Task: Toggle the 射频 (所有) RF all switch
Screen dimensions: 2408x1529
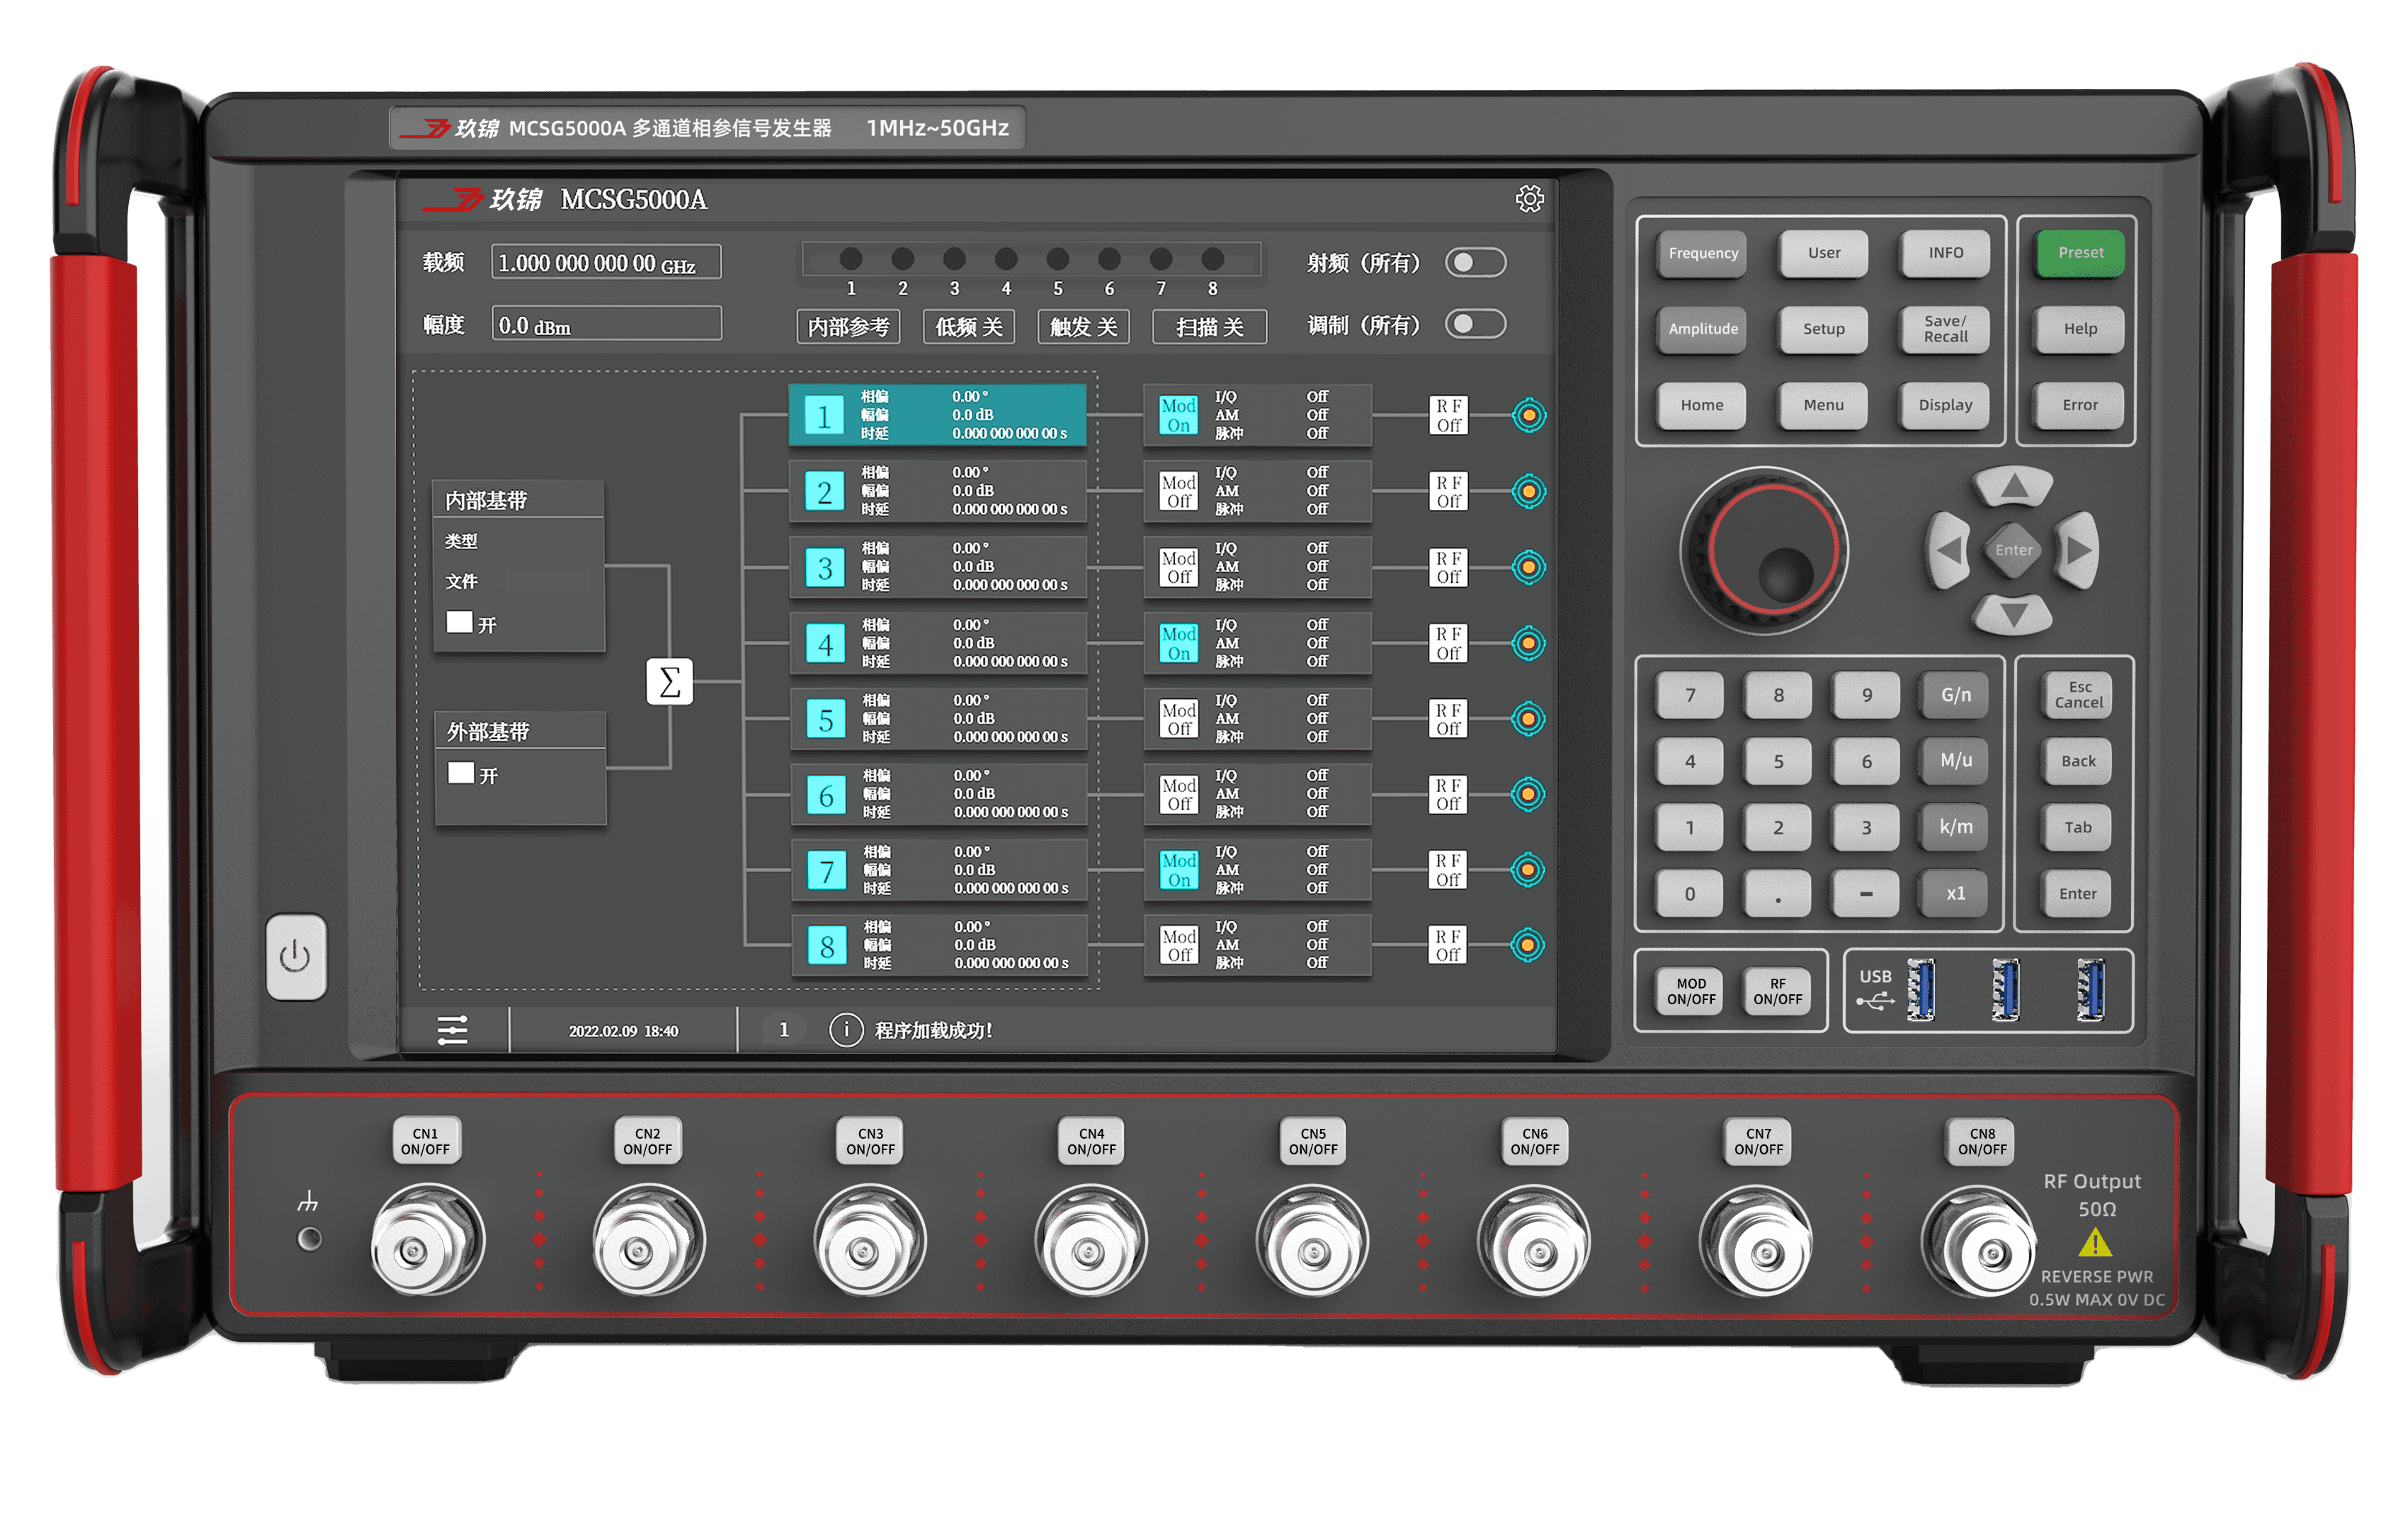Action: [x=1475, y=262]
